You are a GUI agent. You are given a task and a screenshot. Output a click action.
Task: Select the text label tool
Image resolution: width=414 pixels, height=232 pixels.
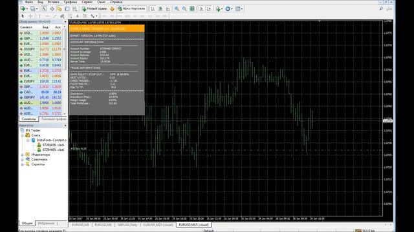(85, 16)
